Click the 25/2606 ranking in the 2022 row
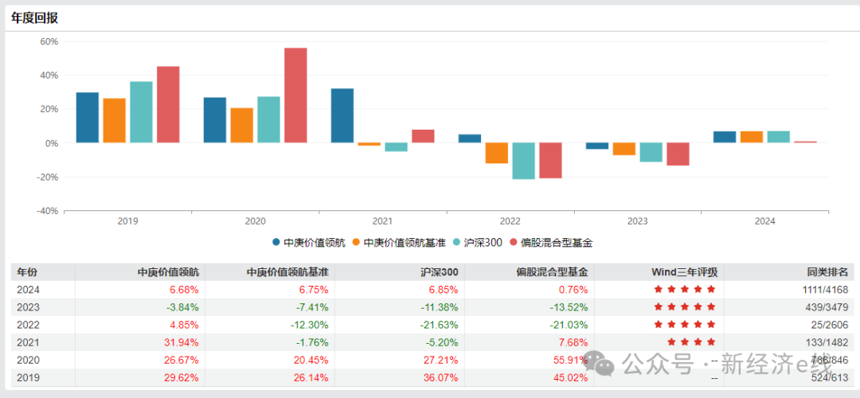860x398 pixels. (831, 325)
